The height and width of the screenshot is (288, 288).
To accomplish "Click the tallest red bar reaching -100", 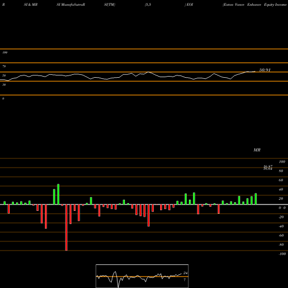I will (66, 228).
